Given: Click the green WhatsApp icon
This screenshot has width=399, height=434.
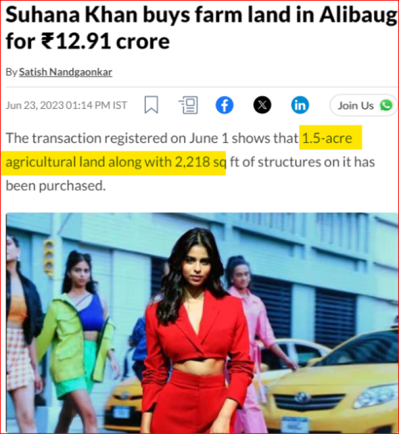Looking at the screenshot, I should [x=386, y=105].
